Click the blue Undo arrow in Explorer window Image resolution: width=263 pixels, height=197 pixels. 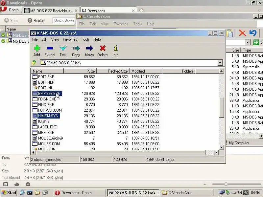(x=253, y=33)
